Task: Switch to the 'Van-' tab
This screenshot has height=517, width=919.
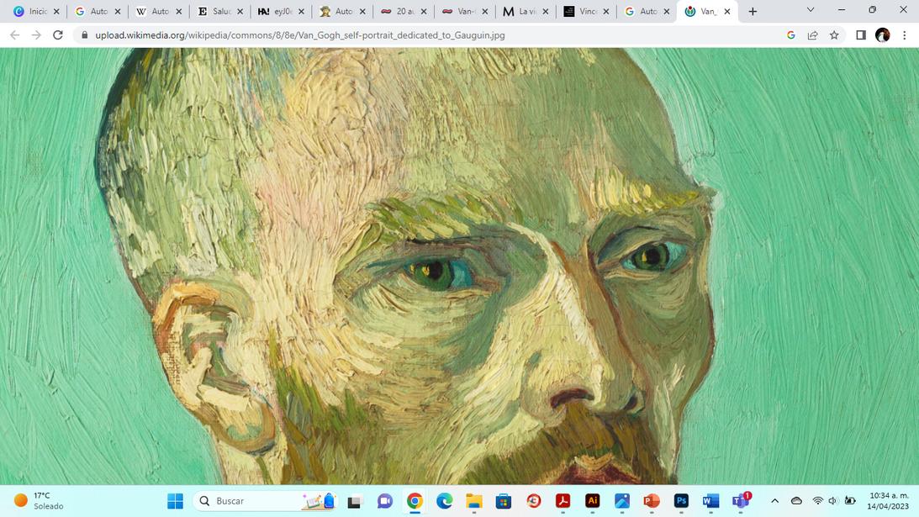Action: 465,11
